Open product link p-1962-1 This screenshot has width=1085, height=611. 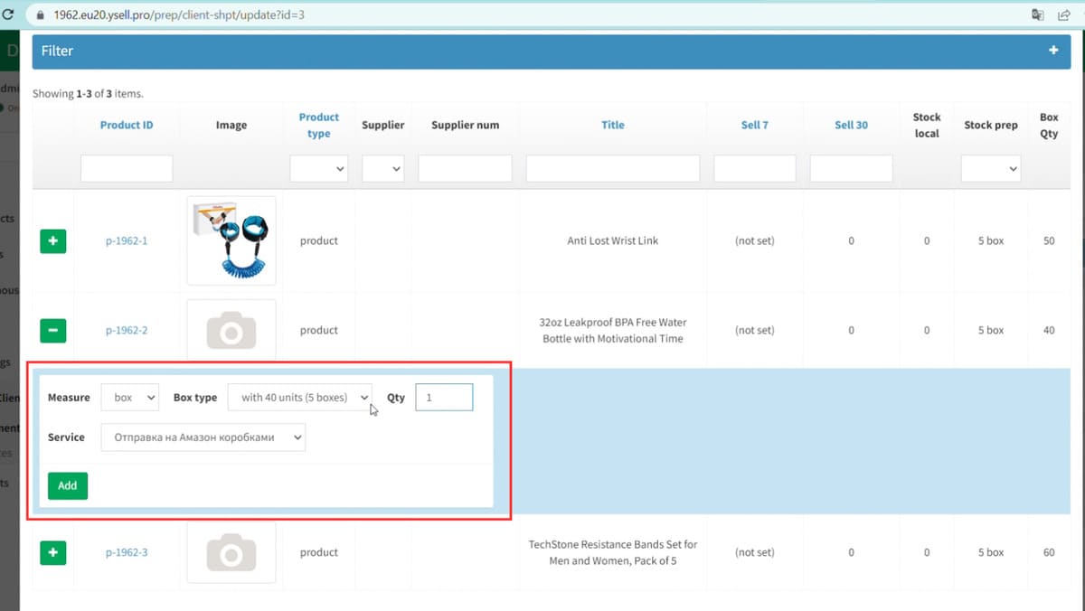pyautogui.click(x=126, y=241)
